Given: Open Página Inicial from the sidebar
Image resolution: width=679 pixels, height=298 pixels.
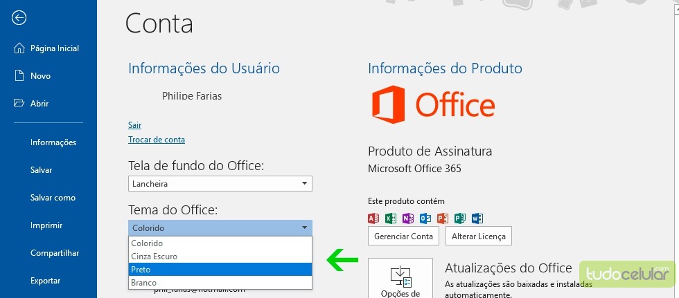Looking at the screenshot, I should pos(54,48).
